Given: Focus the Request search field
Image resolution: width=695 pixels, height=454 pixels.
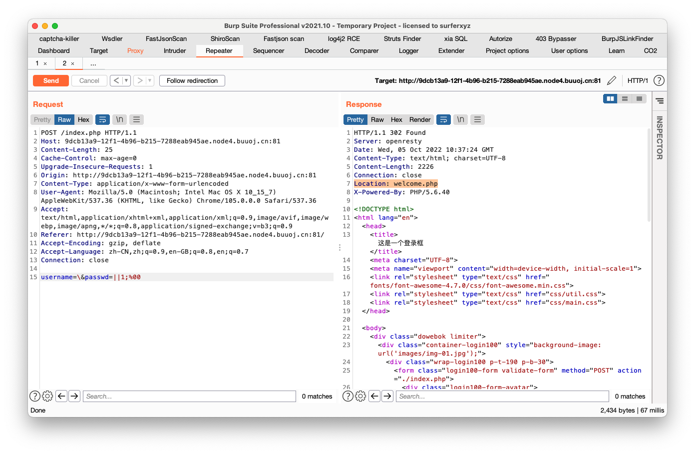Looking at the screenshot, I should tap(189, 396).
